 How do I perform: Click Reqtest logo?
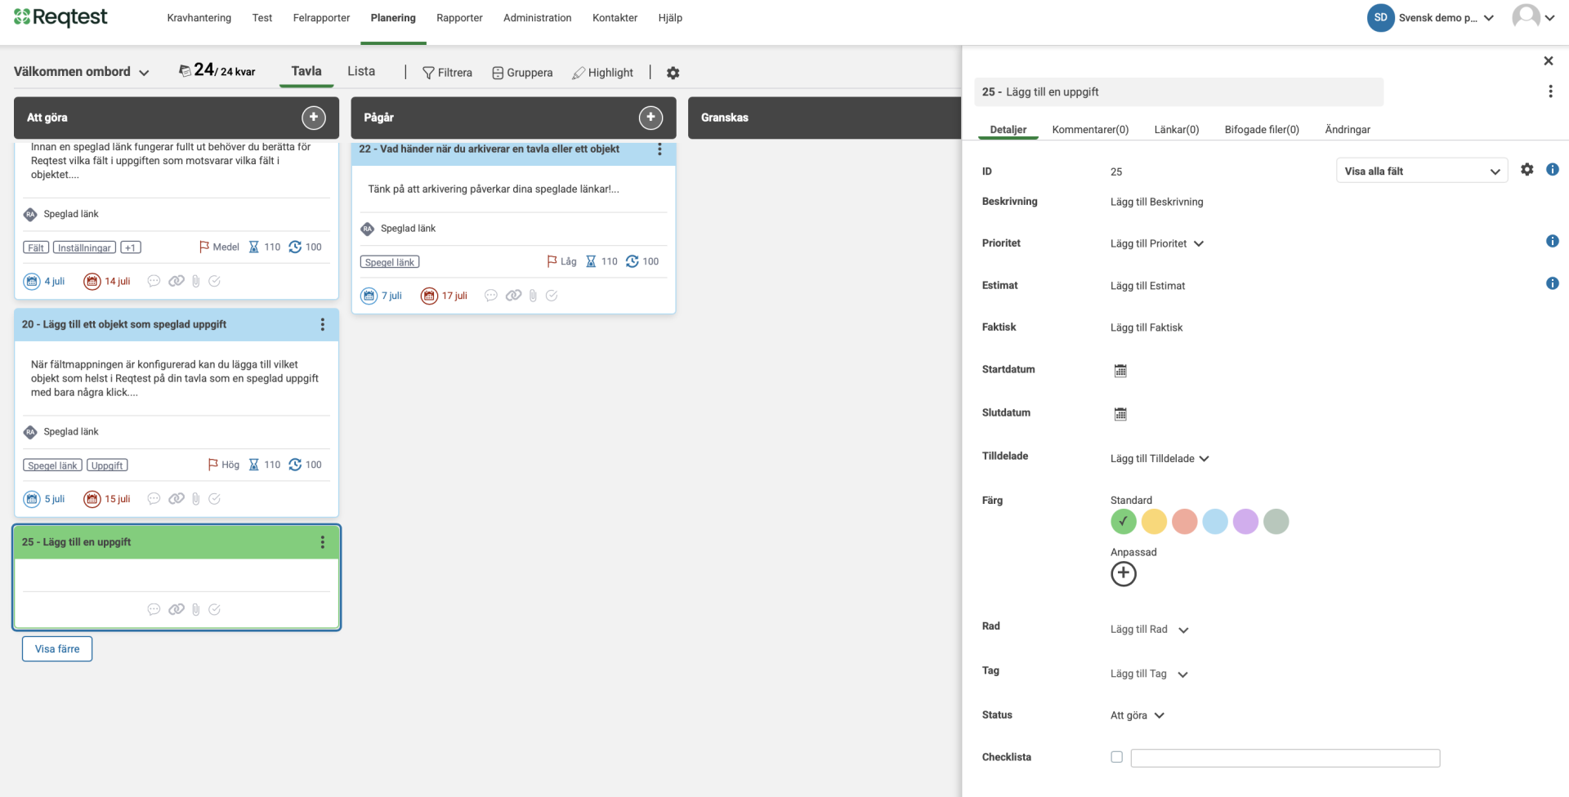[60, 17]
